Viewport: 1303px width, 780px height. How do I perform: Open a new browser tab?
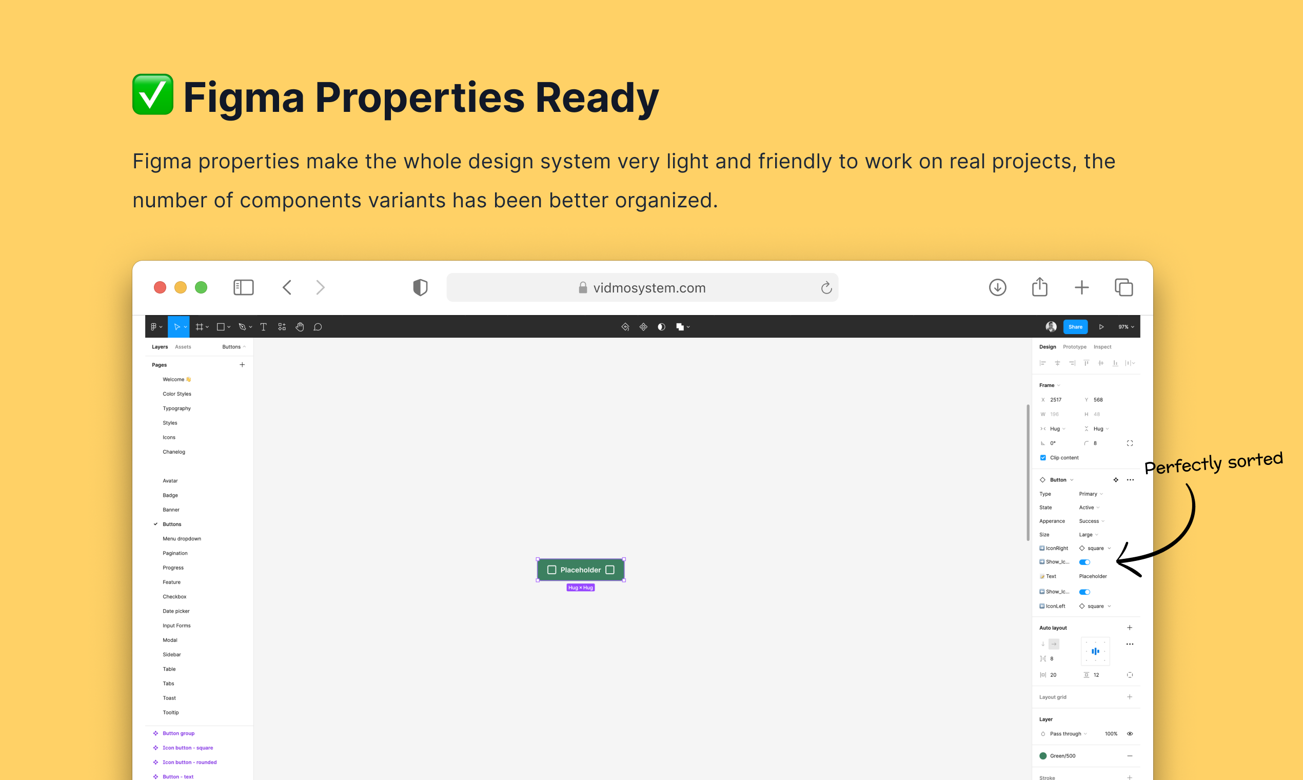(x=1081, y=287)
